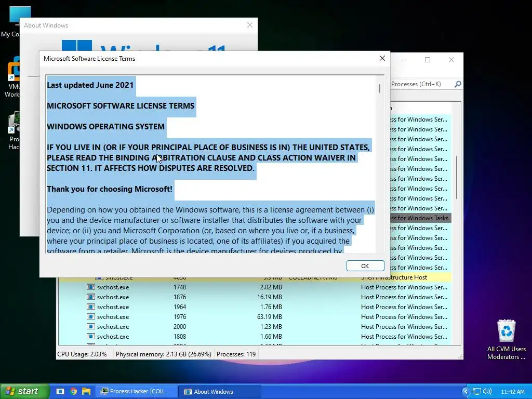Click the svchost.exe icon for PID 1808

pyautogui.click(x=90, y=336)
